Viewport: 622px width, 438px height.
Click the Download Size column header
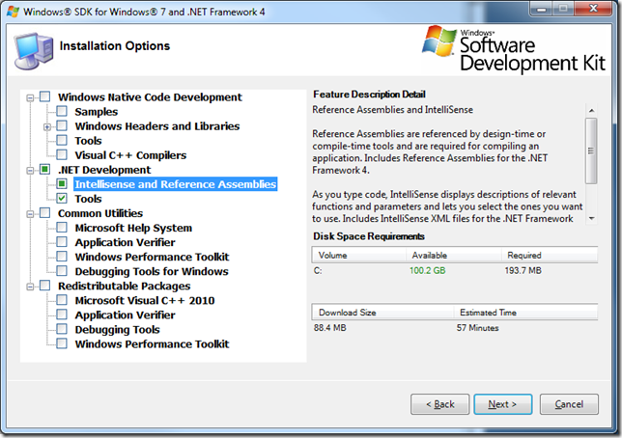coord(382,312)
